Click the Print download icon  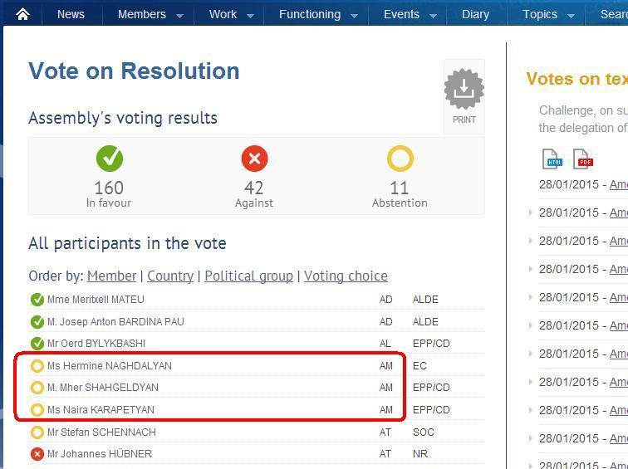[x=464, y=90]
